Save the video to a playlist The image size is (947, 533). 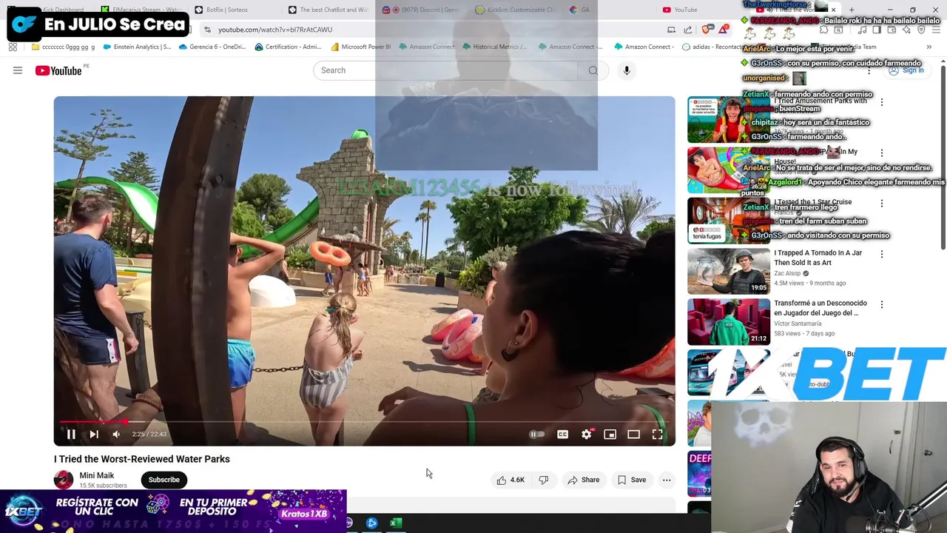click(632, 480)
